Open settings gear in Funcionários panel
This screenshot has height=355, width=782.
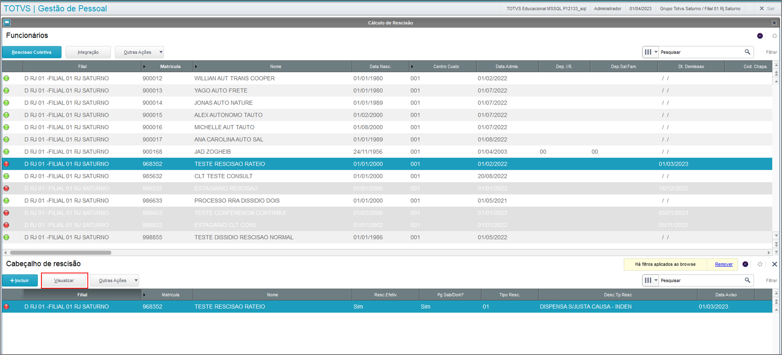(775, 36)
